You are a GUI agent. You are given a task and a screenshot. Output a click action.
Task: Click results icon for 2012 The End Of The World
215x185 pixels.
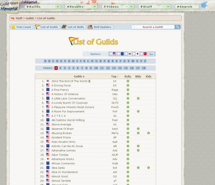(128, 81)
